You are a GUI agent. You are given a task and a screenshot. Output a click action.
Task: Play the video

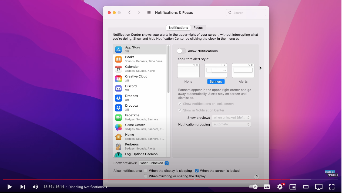[9, 187]
